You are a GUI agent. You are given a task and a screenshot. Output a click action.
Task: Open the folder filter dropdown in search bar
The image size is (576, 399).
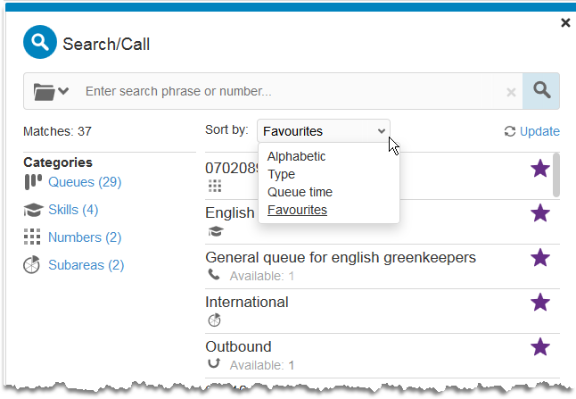tap(51, 91)
